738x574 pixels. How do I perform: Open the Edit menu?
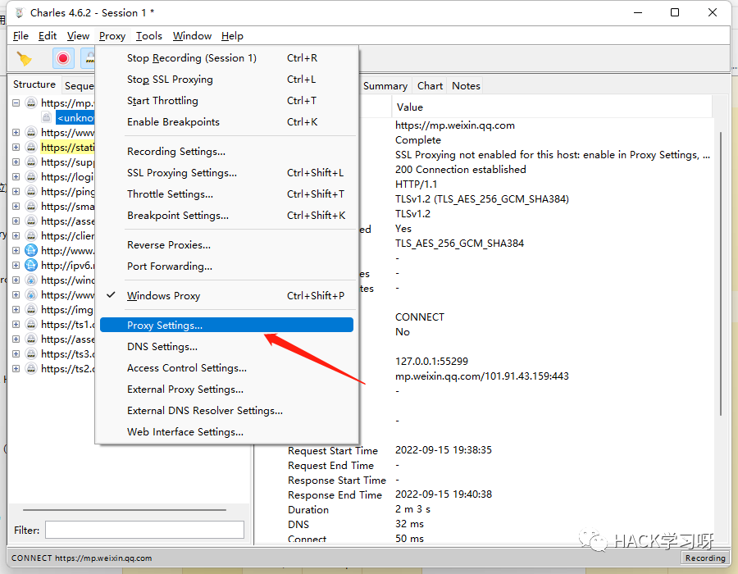pos(48,36)
